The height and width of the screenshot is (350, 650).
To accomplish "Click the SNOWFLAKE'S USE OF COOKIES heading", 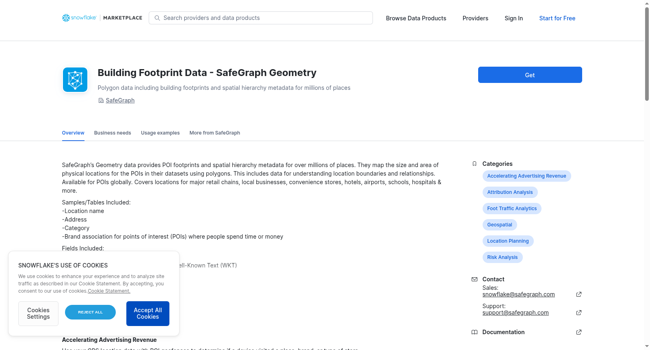I will [63, 265].
